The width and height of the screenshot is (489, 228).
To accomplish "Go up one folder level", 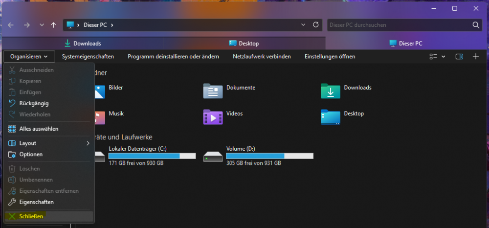I will pos(54,25).
